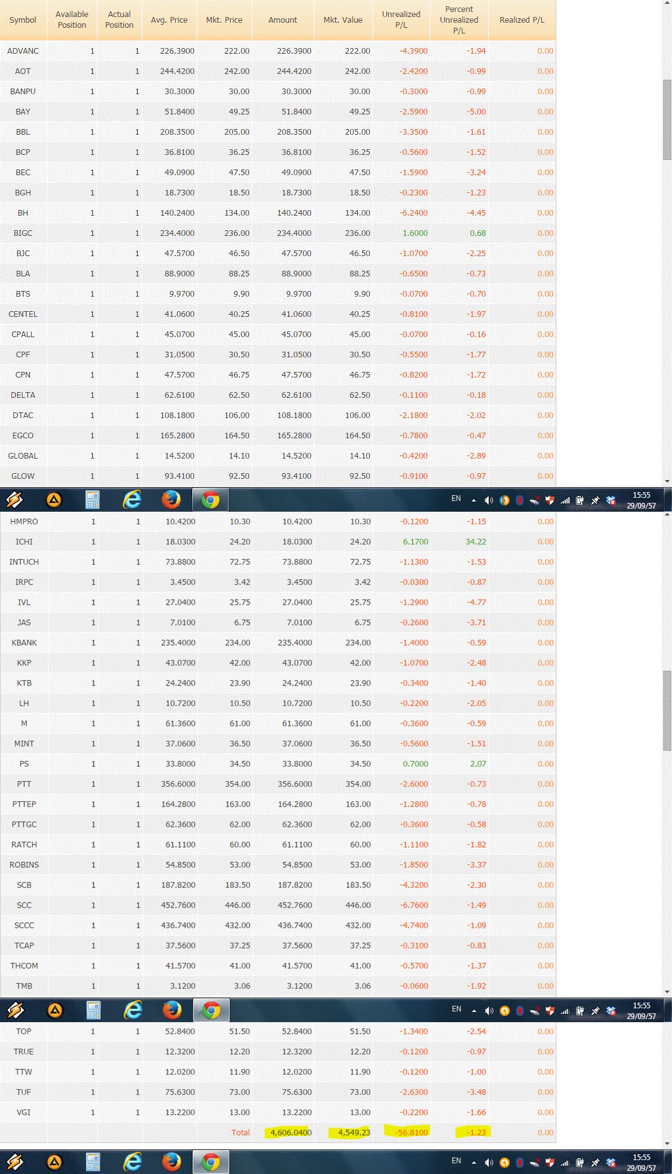The image size is (672, 1174).
Task: Select the ROBINS symbol cell
Action: (24, 865)
